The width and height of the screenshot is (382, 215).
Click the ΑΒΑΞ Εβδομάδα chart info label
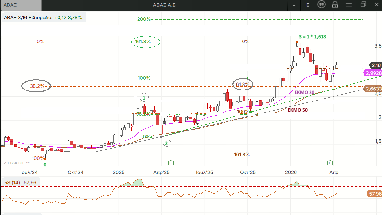click(x=28, y=18)
